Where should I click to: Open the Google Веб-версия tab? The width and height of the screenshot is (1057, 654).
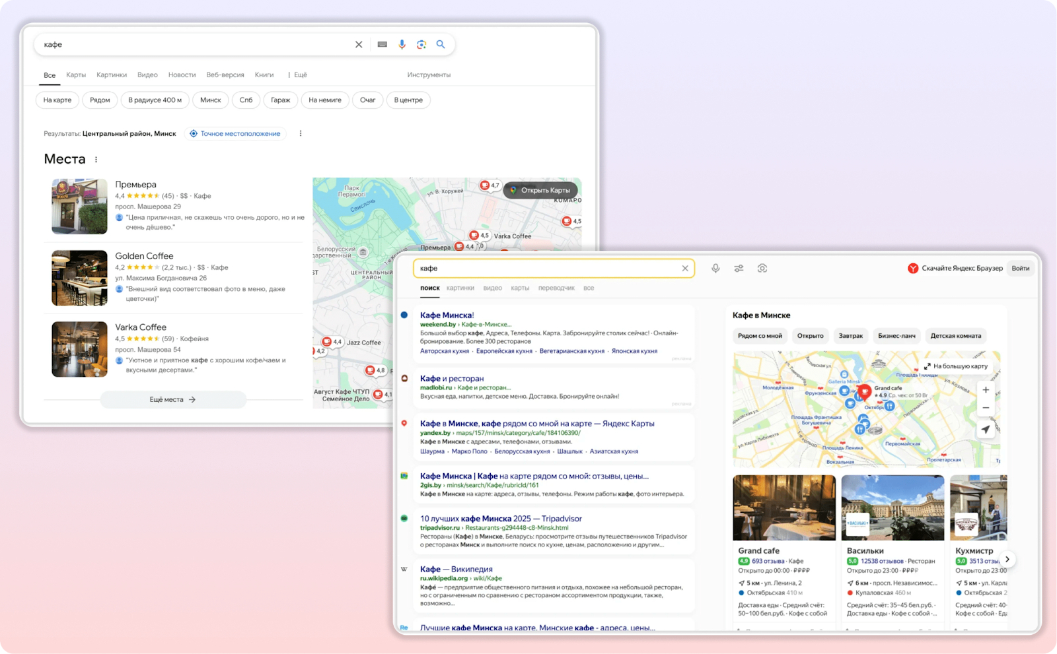coord(225,75)
